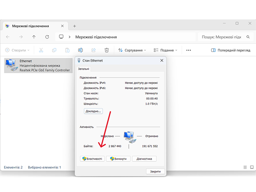The height and width of the screenshot is (192, 256).
Task: Click the Ethernet adapter network icon
Action: click(11, 65)
